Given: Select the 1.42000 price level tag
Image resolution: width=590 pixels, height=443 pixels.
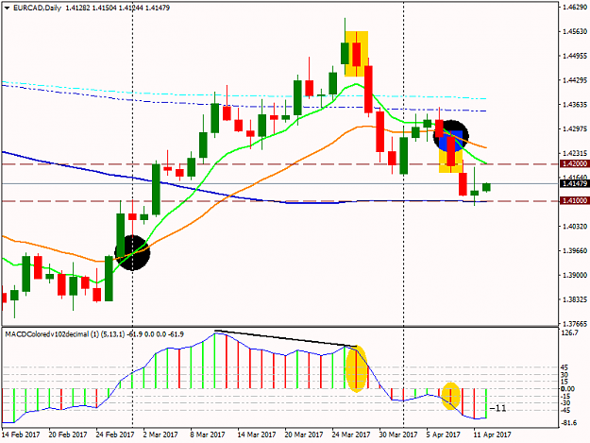Looking at the screenshot, I should point(574,163).
